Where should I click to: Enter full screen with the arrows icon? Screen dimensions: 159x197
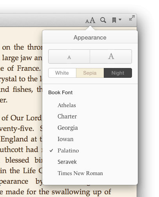(132, 18)
